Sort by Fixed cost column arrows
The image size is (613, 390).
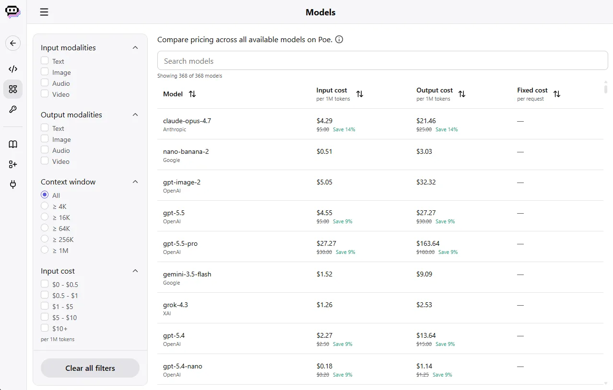tap(557, 94)
